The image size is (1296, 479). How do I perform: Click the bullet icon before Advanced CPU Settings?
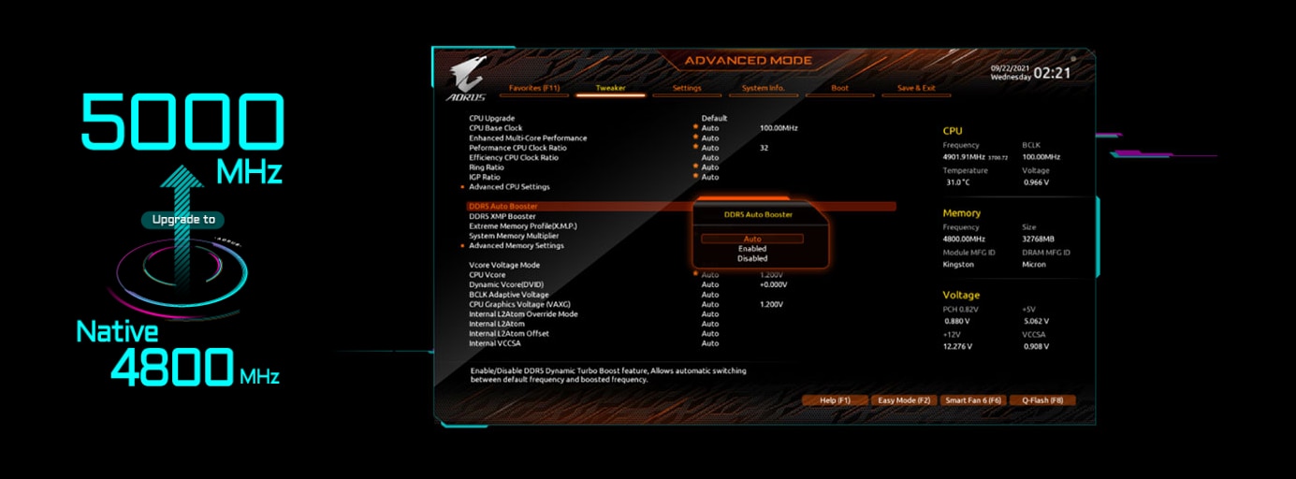pyautogui.click(x=462, y=187)
